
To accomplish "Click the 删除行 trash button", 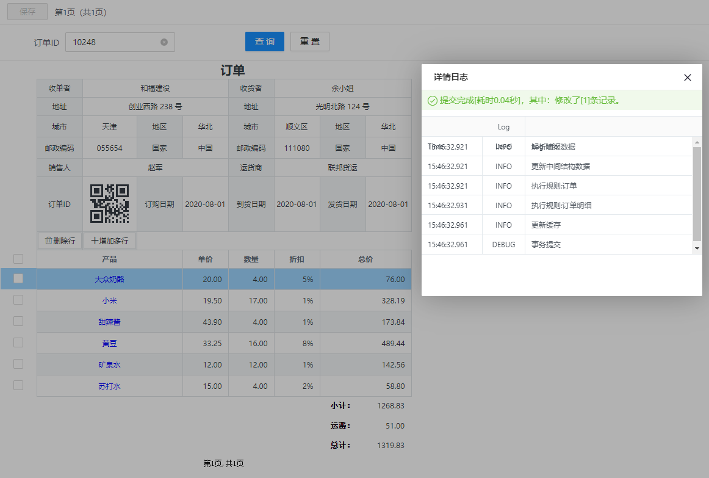I will (60, 241).
